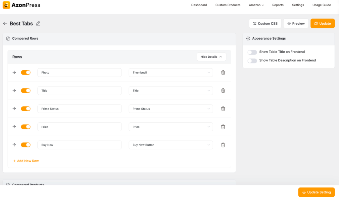Enable Show Table Title on Frontend
This screenshot has width=339, height=198.
coord(252,52)
